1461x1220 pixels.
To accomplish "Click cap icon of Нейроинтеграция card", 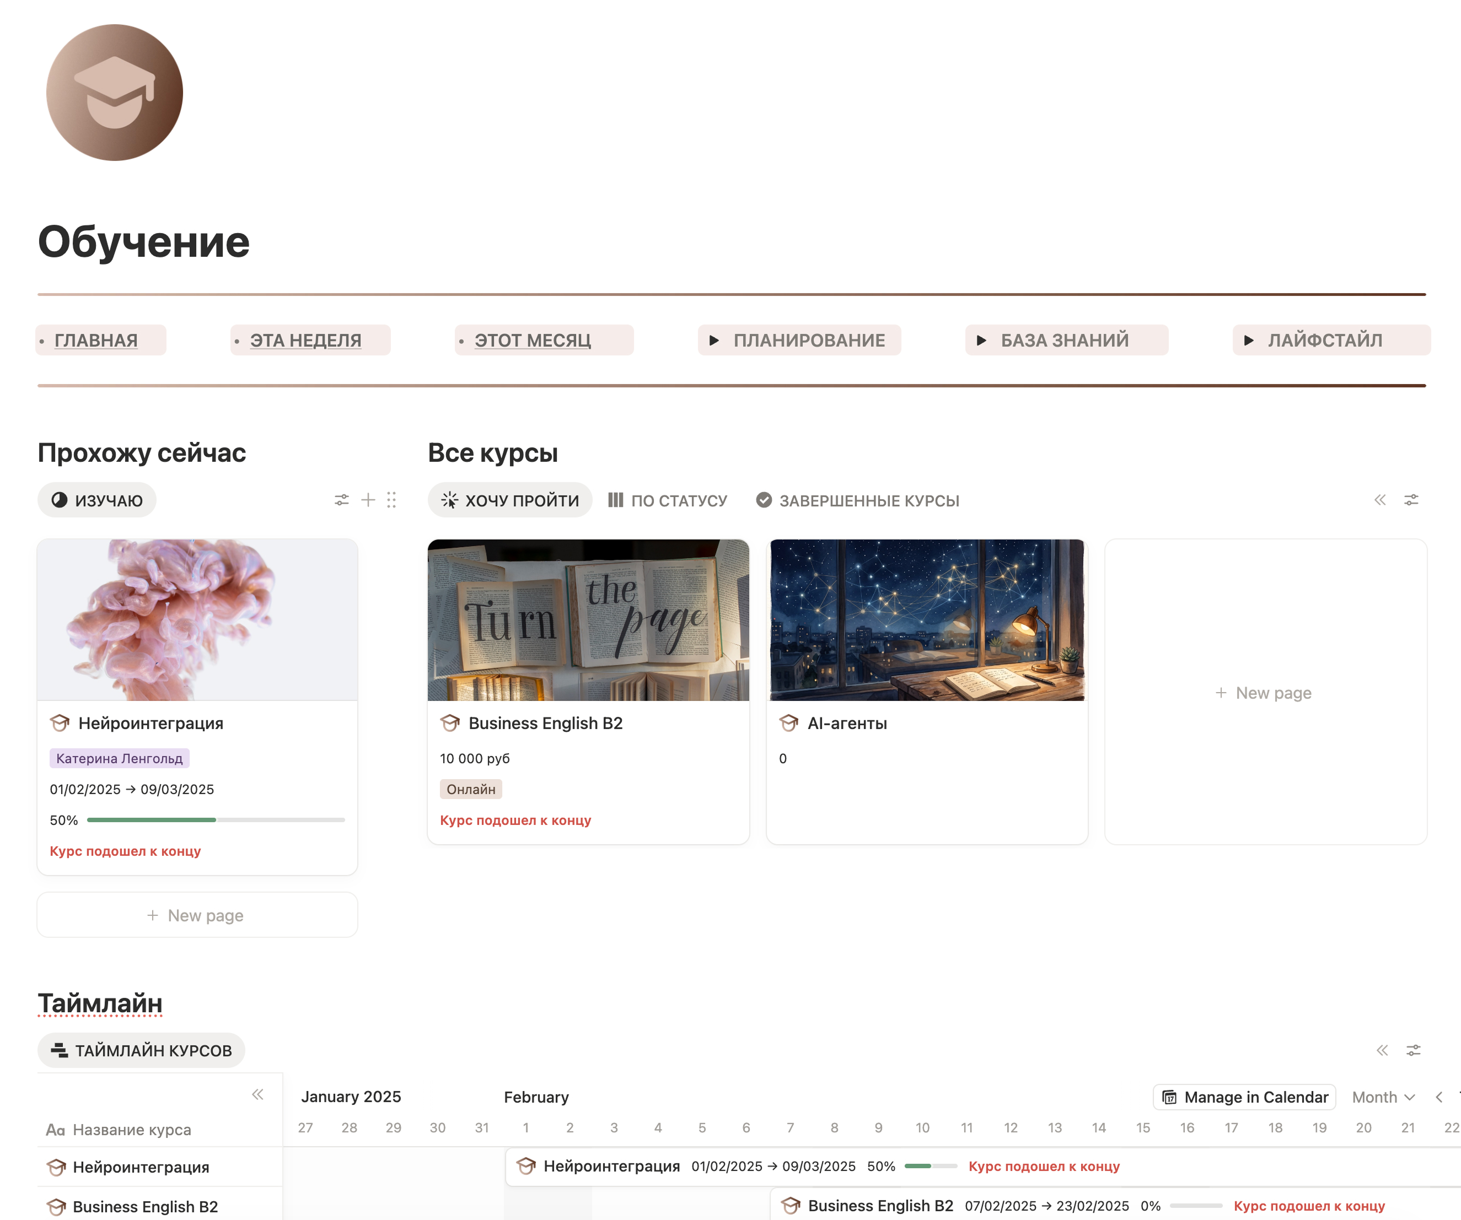I will pos(60,724).
